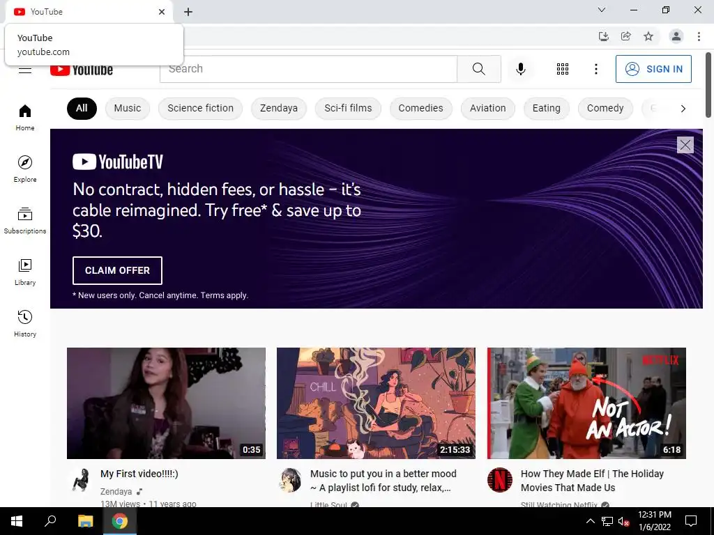Open the YouTube apps grid
This screenshot has height=535, width=714.
[563, 69]
